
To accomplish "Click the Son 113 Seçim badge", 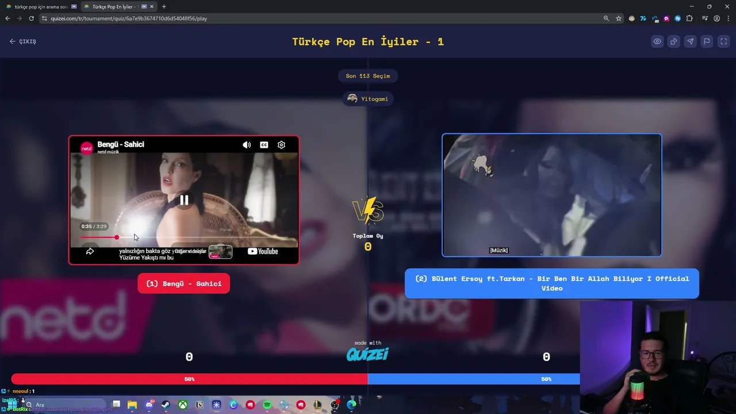I will coord(368,76).
